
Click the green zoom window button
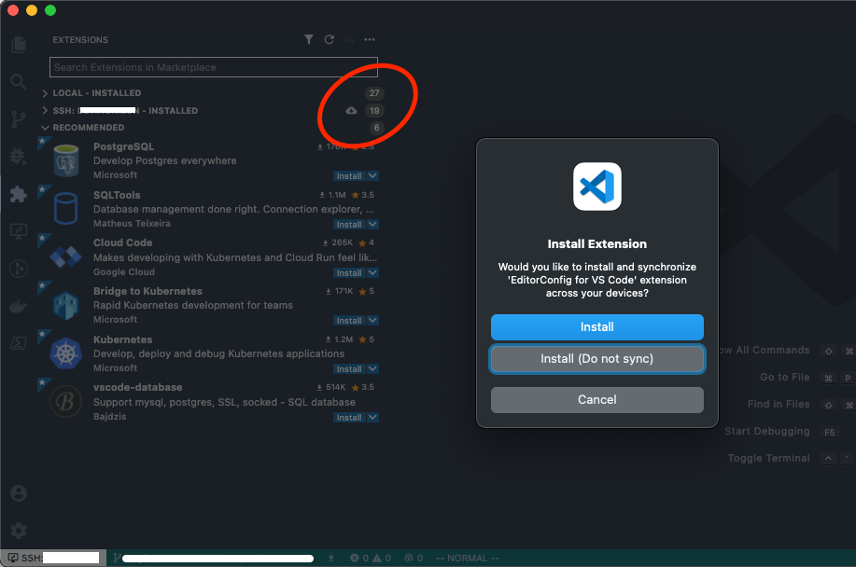pyautogui.click(x=50, y=10)
